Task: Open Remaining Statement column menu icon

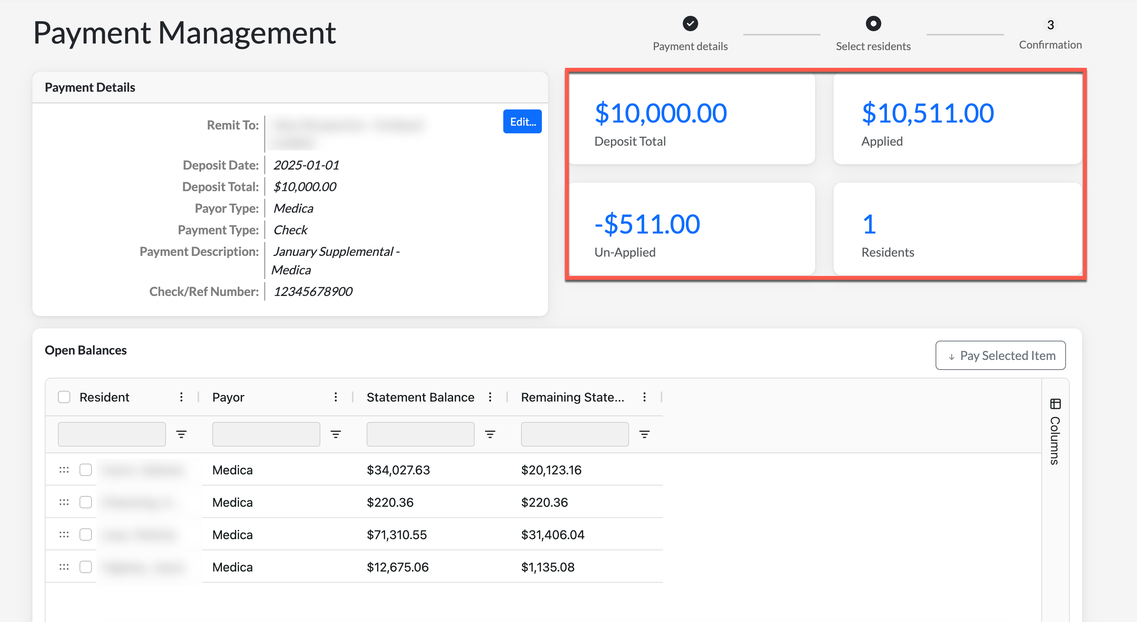Action: point(644,397)
